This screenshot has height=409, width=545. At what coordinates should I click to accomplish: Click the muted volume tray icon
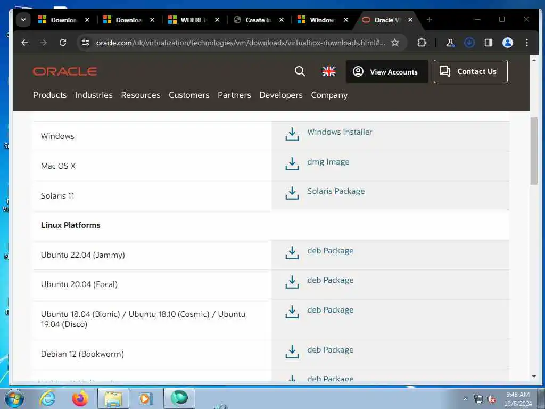tap(491, 399)
